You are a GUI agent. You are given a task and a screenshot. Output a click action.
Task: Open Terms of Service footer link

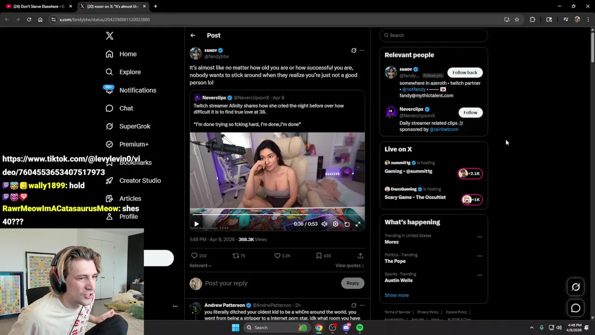(x=397, y=312)
